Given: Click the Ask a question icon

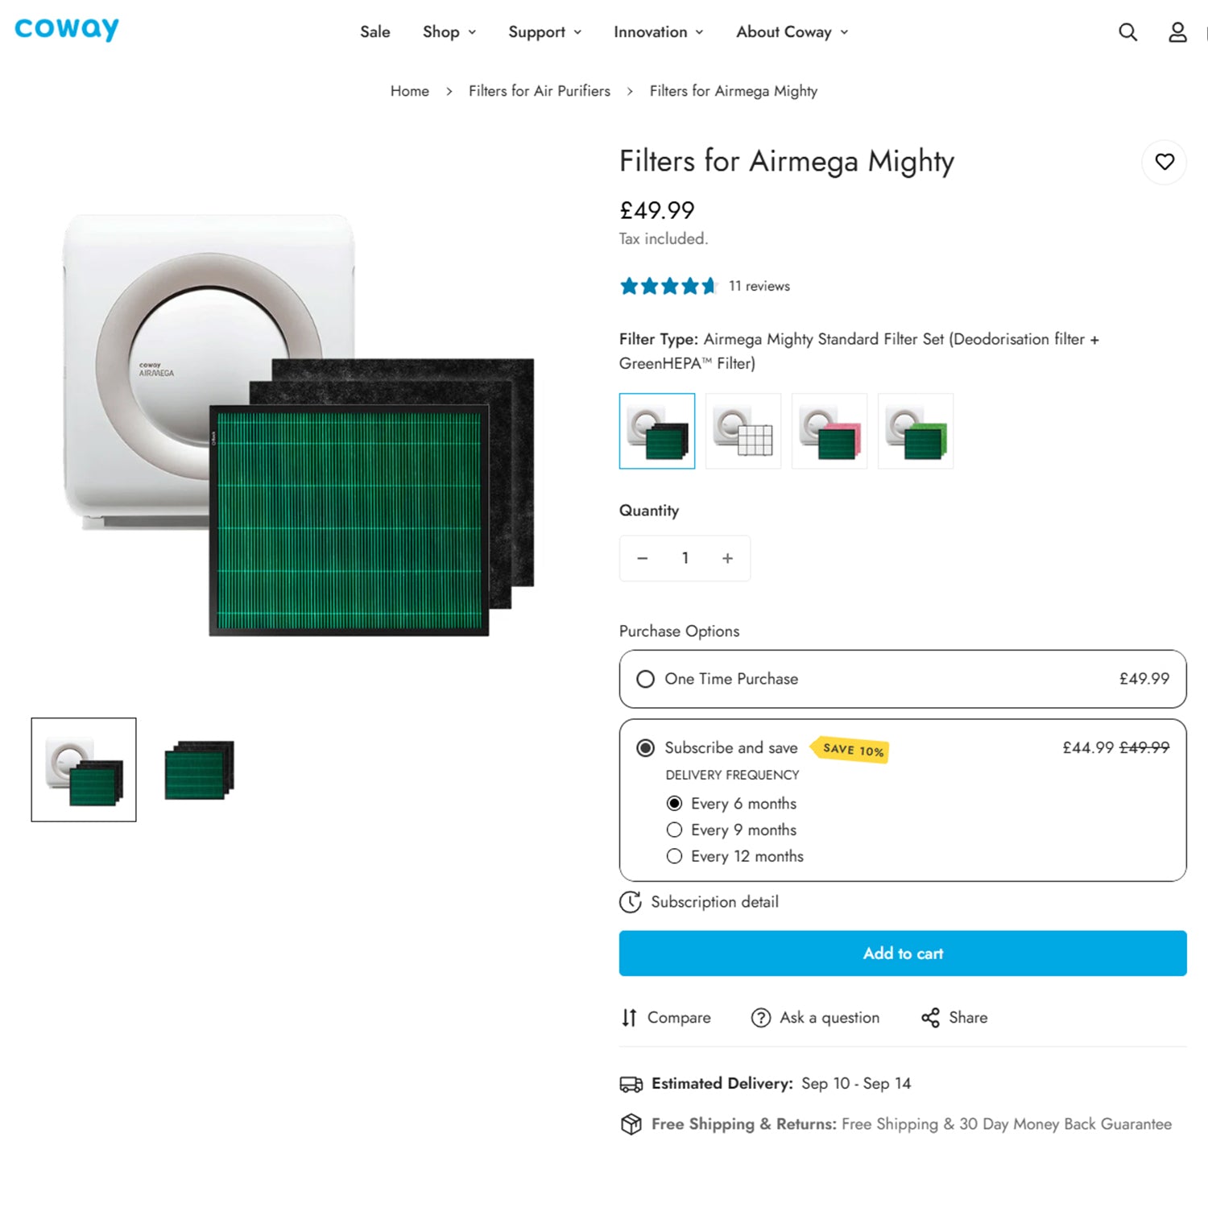Looking at the screenshot, I should point(760,1018).
